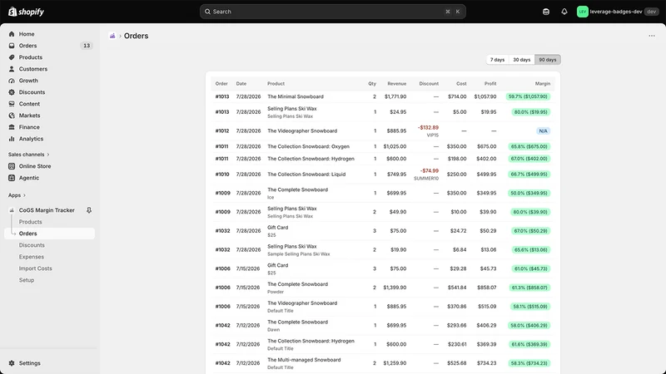Click the LEV account avatar
This screenshot has width=666, height=374.
(x=582, y=12)
